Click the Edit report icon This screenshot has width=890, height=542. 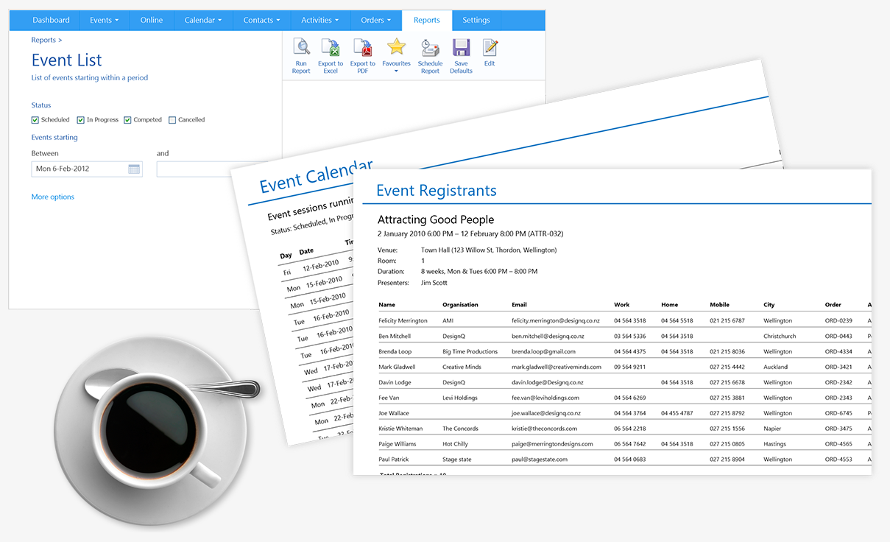coord(490,48)
